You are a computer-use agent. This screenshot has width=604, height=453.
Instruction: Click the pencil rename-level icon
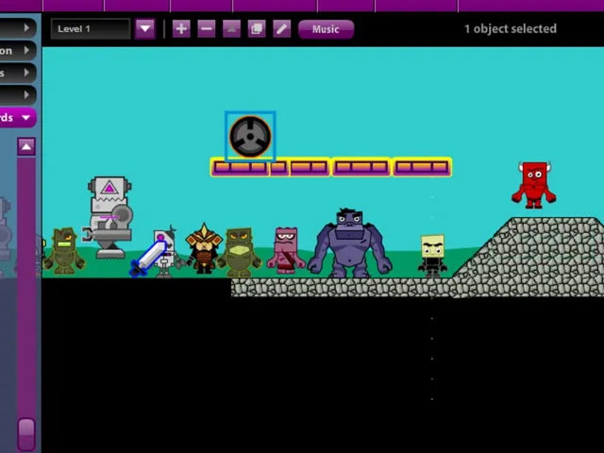pyautogui.click(x=282, y=29)
